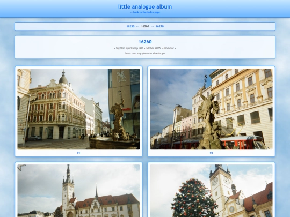Open the Christmas tree and clock tower photo
The height and width of the screenshot is (217, 290).
(x=212, y=191)
